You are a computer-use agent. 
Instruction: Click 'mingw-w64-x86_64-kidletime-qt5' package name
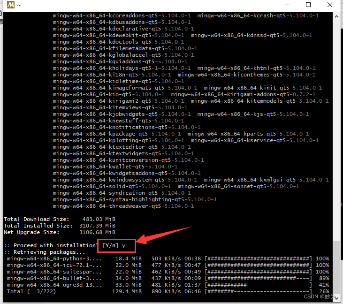pos(102,81)
